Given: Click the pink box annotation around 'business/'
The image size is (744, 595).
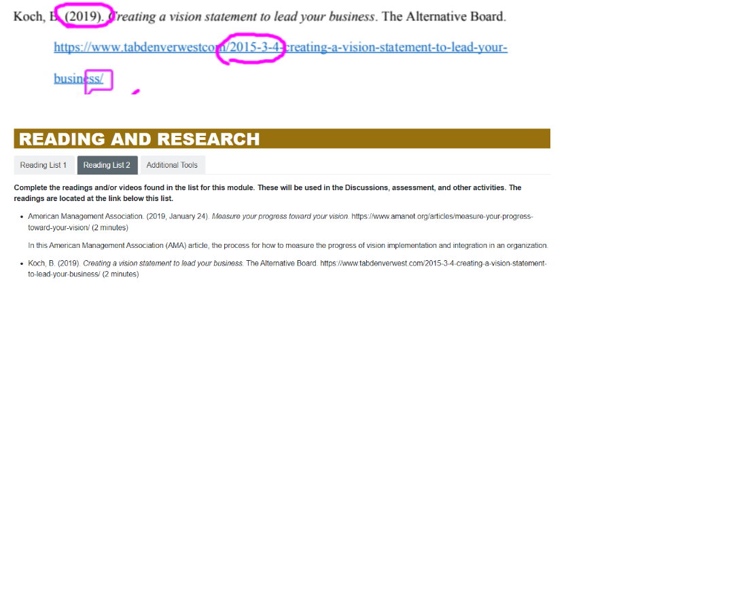Looking at the screenshot, I should (98, 79).
